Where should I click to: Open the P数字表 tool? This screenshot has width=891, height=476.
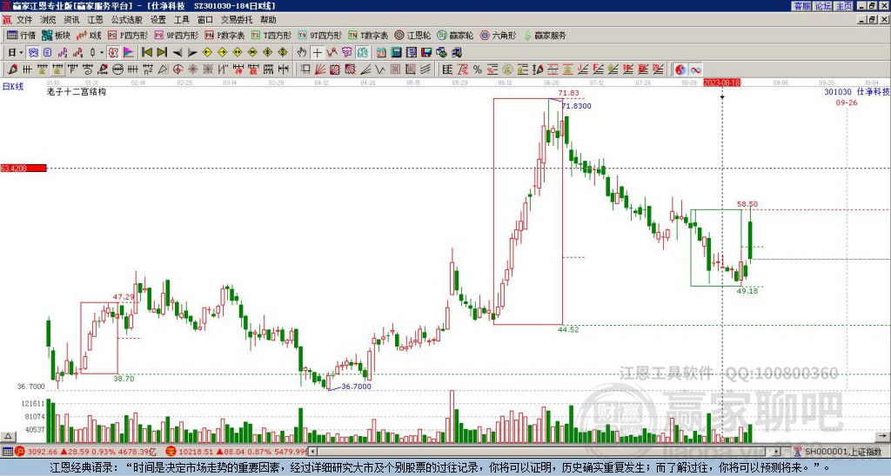(224, 35)
